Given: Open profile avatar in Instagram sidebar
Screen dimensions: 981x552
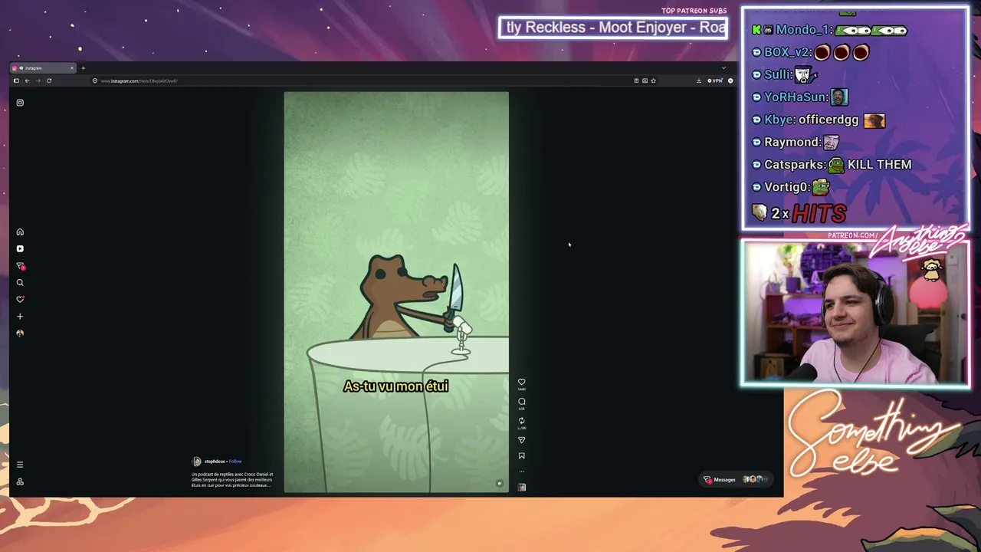Looking at the screenshot, I should click(20, 333).
